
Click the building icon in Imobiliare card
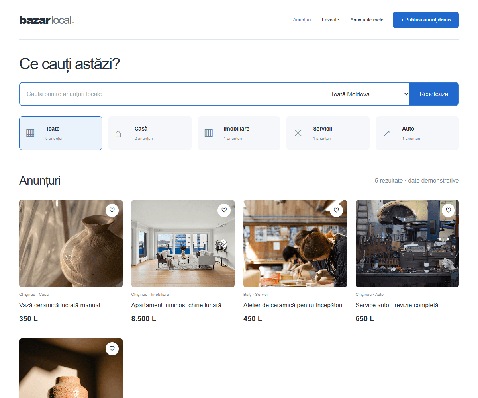(x=209, y=133)
